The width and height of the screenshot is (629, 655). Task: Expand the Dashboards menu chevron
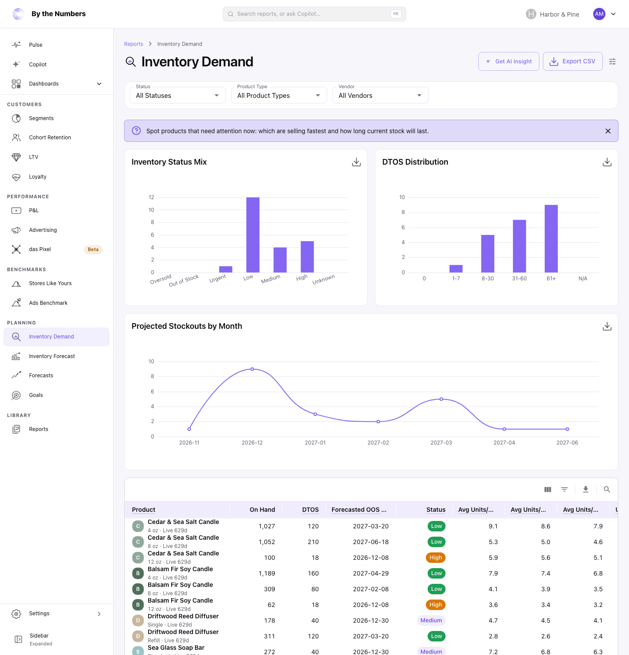click(x=99, y=84)
